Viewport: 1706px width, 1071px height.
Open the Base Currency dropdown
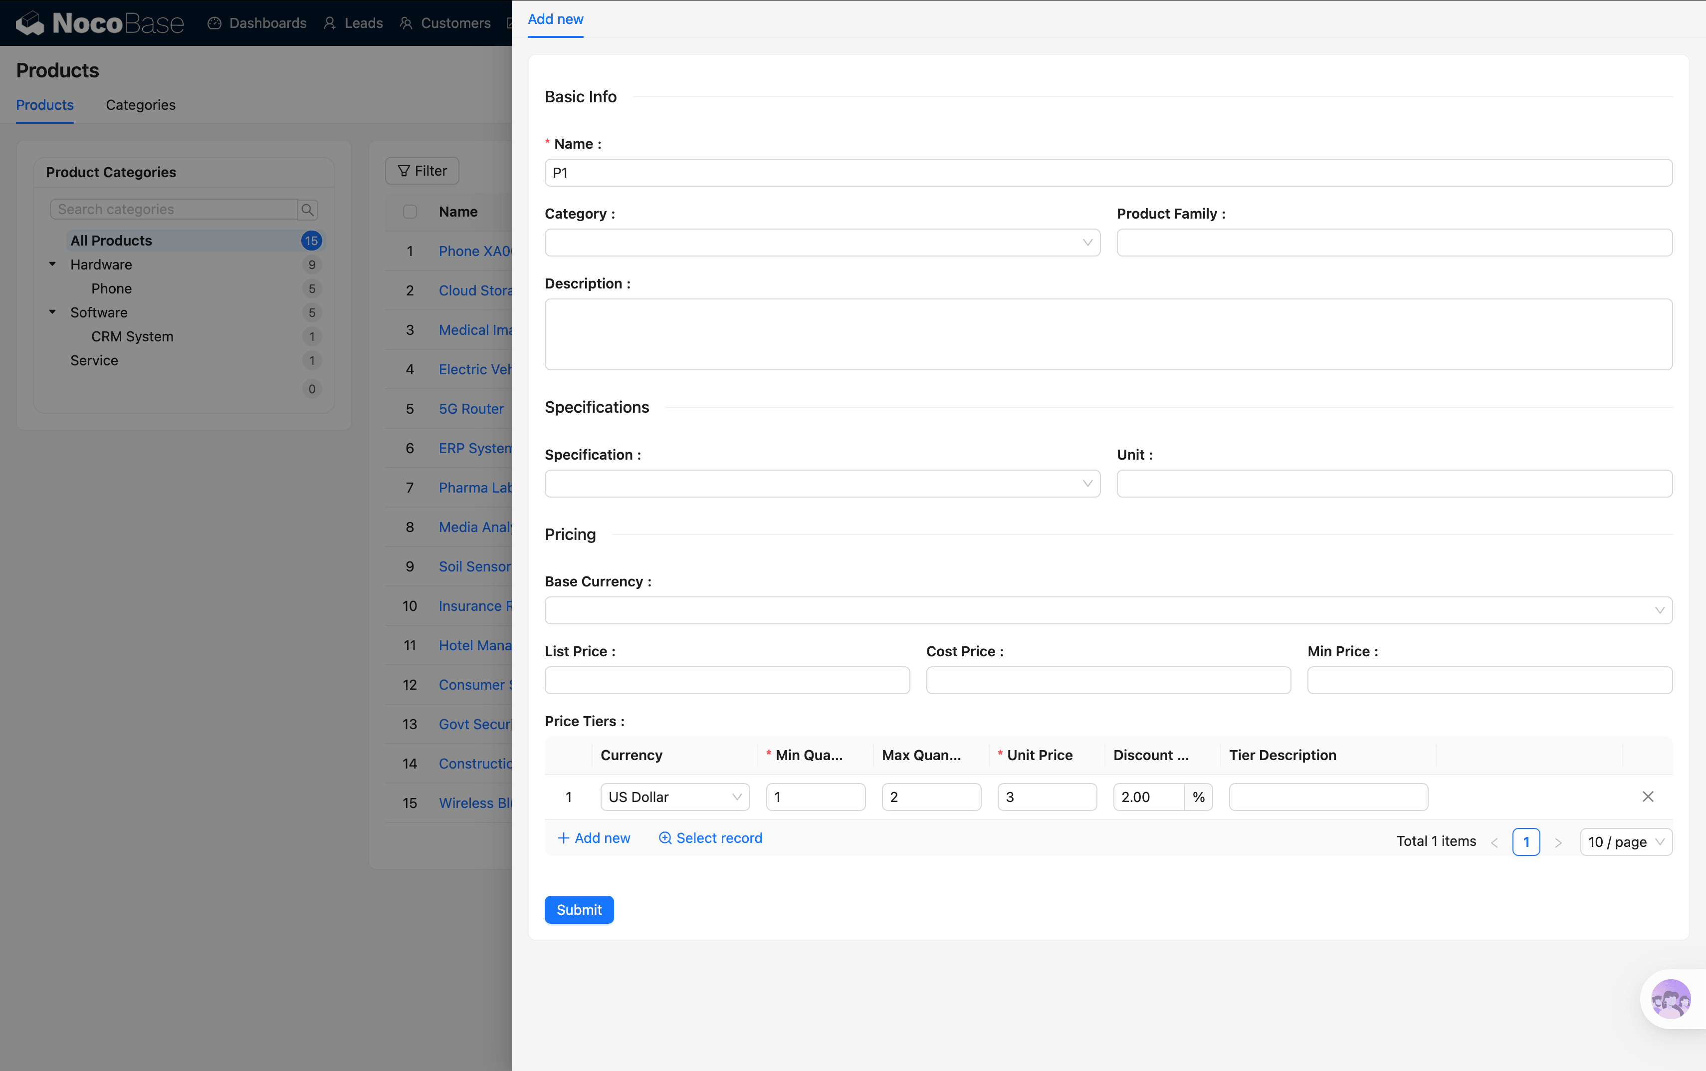1108,610
